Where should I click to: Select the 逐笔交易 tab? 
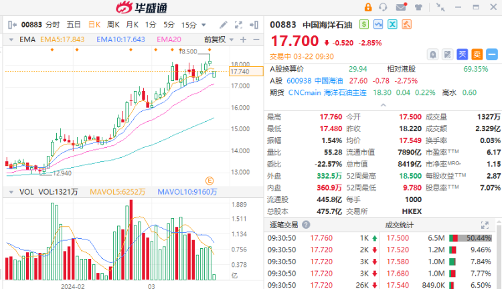(x=284, y=225)
